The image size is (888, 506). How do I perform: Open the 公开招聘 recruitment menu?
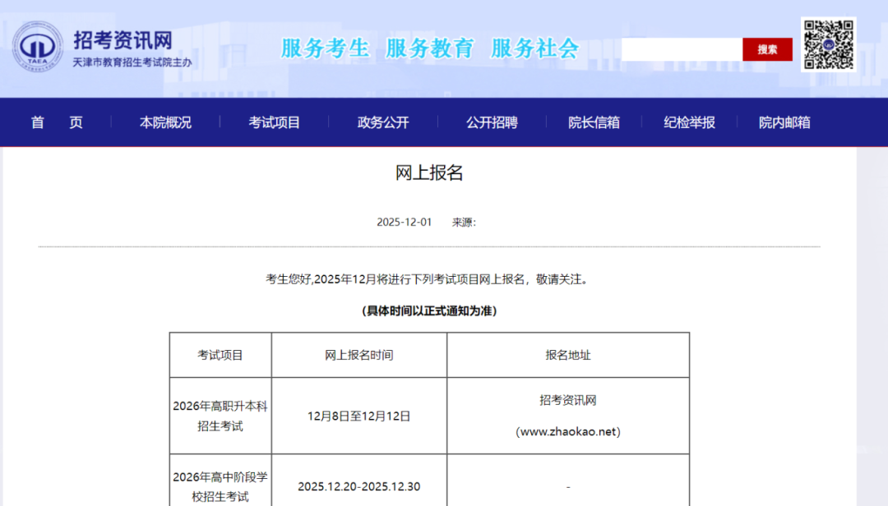coord(489,122)
